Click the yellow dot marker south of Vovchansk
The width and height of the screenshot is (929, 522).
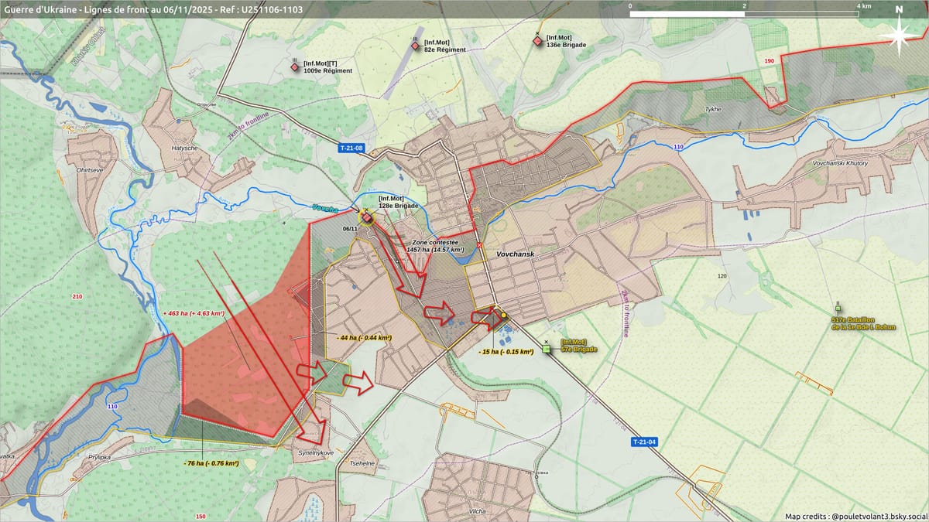click(x=503, y=315)
